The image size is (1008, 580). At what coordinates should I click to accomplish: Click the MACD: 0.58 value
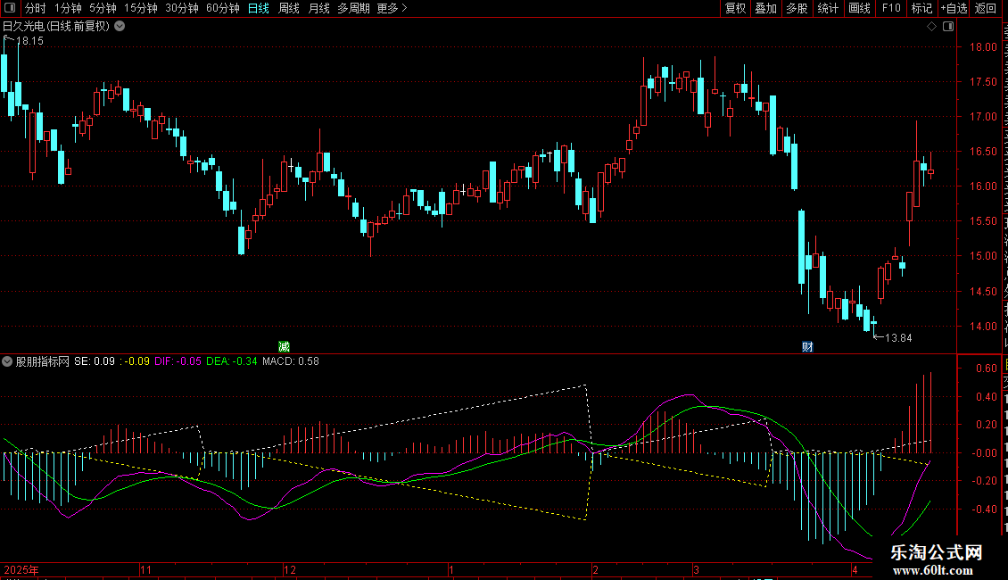point(291,361)
